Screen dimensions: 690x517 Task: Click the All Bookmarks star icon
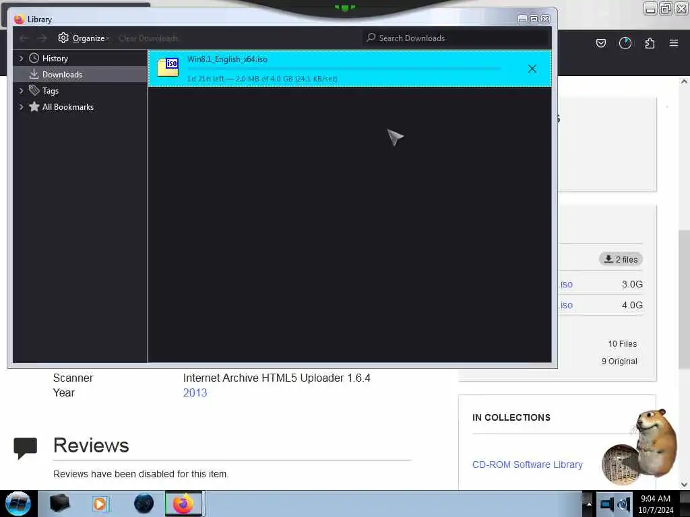tap(34, 106)
